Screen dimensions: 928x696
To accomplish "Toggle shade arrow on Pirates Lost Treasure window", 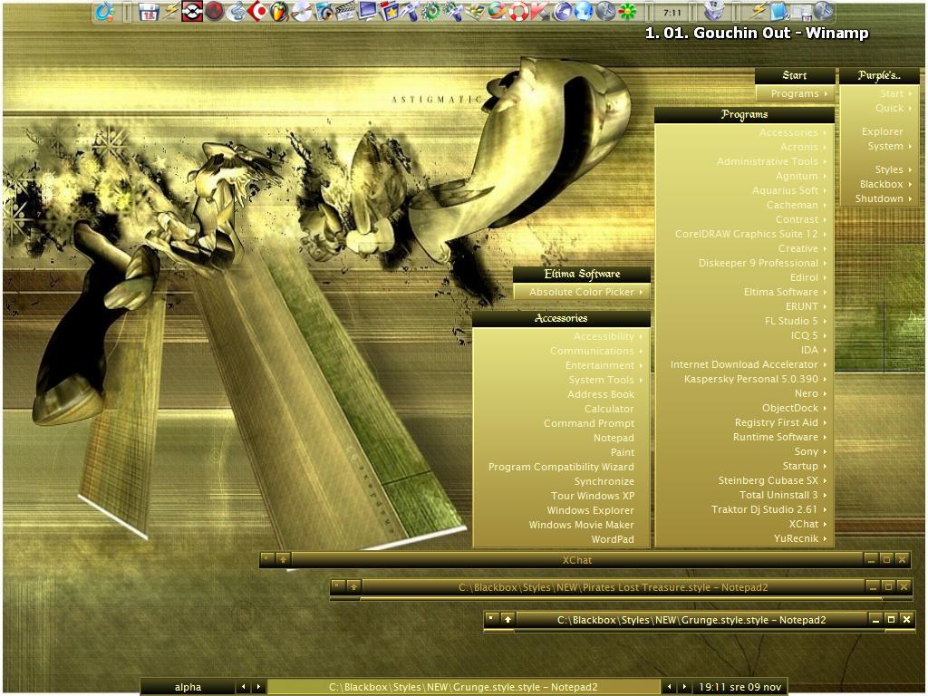I will (x=353, y=586).
